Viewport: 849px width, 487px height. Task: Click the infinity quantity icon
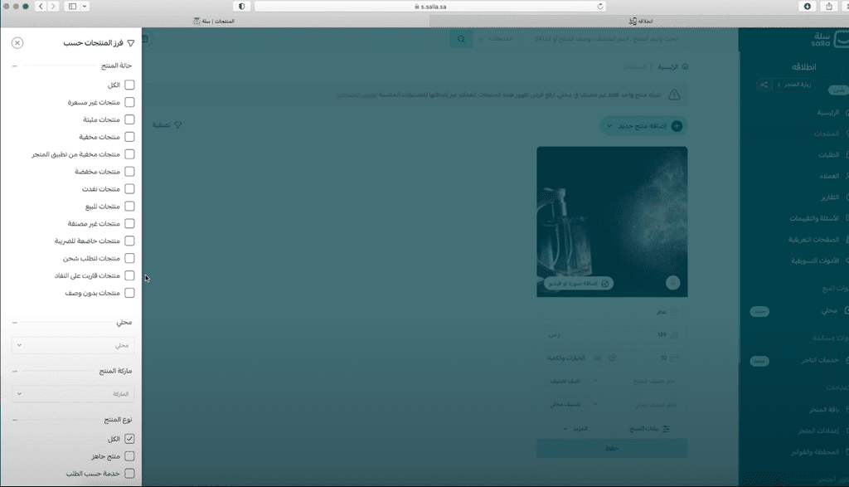click(x=597, y=358)
